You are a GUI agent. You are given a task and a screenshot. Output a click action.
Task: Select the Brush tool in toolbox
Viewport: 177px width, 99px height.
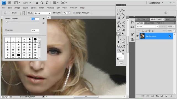pos(123,22)
